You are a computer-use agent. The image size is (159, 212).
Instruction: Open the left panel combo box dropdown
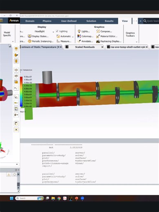pos(17,164)
